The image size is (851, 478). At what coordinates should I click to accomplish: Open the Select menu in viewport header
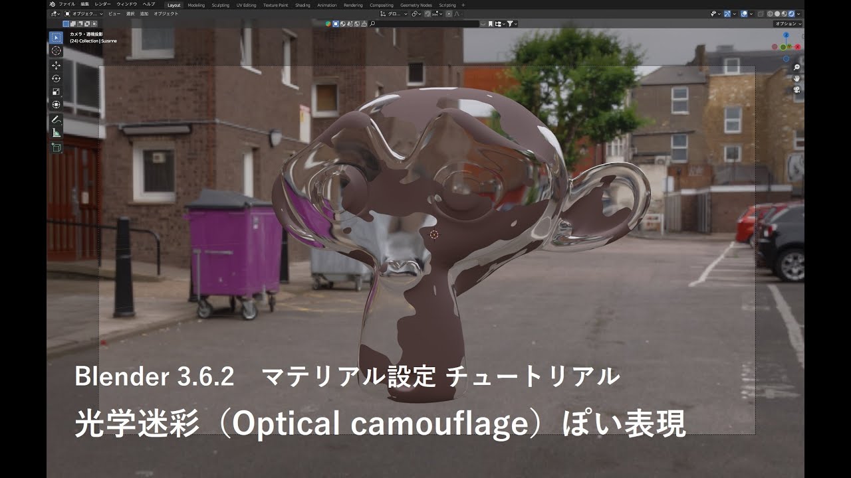click(x=130, y=14)
